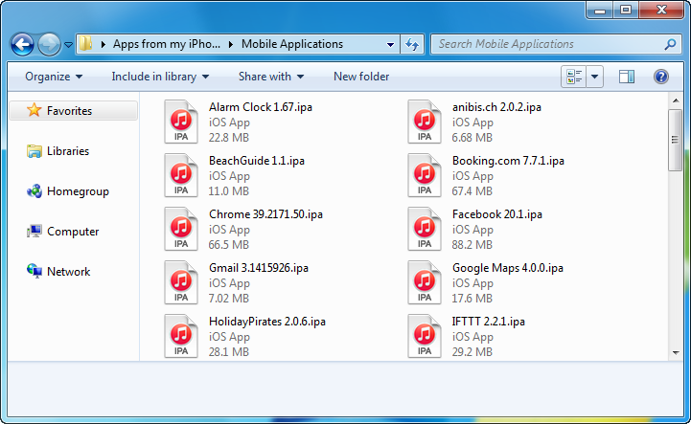The height and width of the screenshot is (424, 691).
Task: Click the search magnifier icon
Action: click(x=670, y=44)
